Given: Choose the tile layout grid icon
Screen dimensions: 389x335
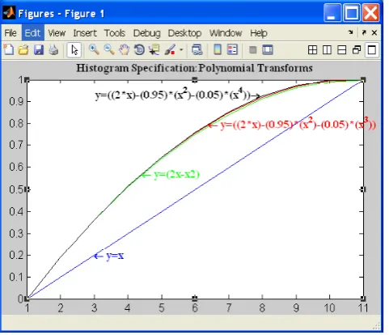Looking at the screenshot, I should (312, 50).
